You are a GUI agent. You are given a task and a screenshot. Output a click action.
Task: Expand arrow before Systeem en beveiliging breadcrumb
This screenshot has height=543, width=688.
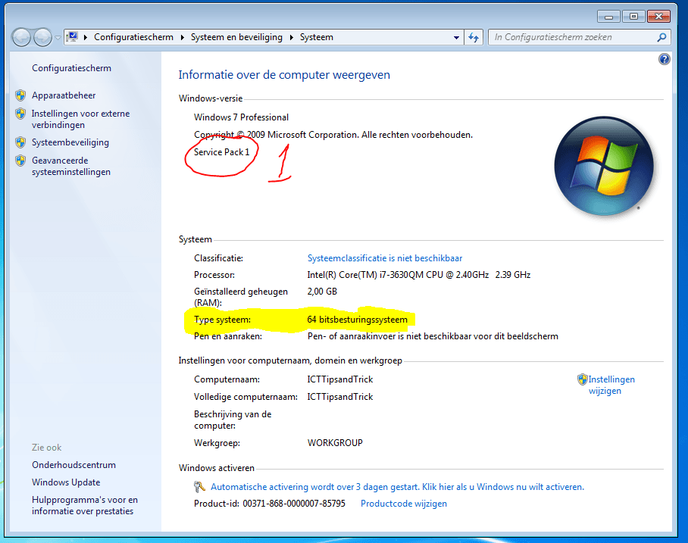[183, 37]
